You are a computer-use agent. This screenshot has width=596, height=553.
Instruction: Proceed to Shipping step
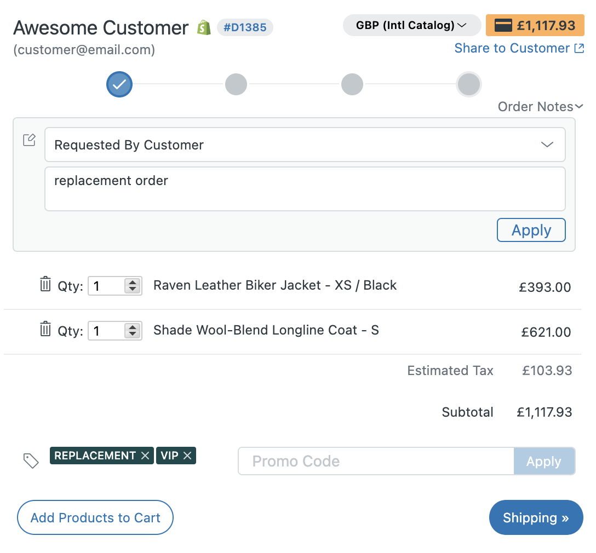pyautogui.click(x=536, y=517)
